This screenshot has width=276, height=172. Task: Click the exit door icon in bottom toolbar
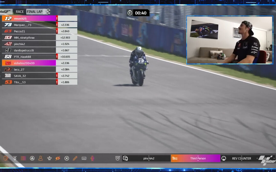[6, 158]
